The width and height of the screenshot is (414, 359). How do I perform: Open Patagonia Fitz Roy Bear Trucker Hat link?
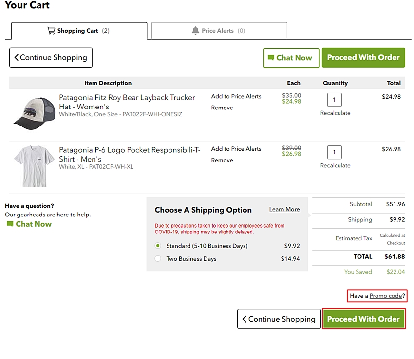tap(127, 102)
